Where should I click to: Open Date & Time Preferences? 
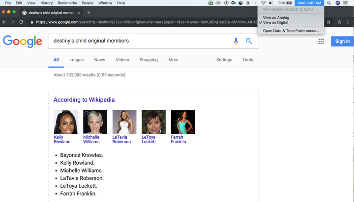(291, 30)
